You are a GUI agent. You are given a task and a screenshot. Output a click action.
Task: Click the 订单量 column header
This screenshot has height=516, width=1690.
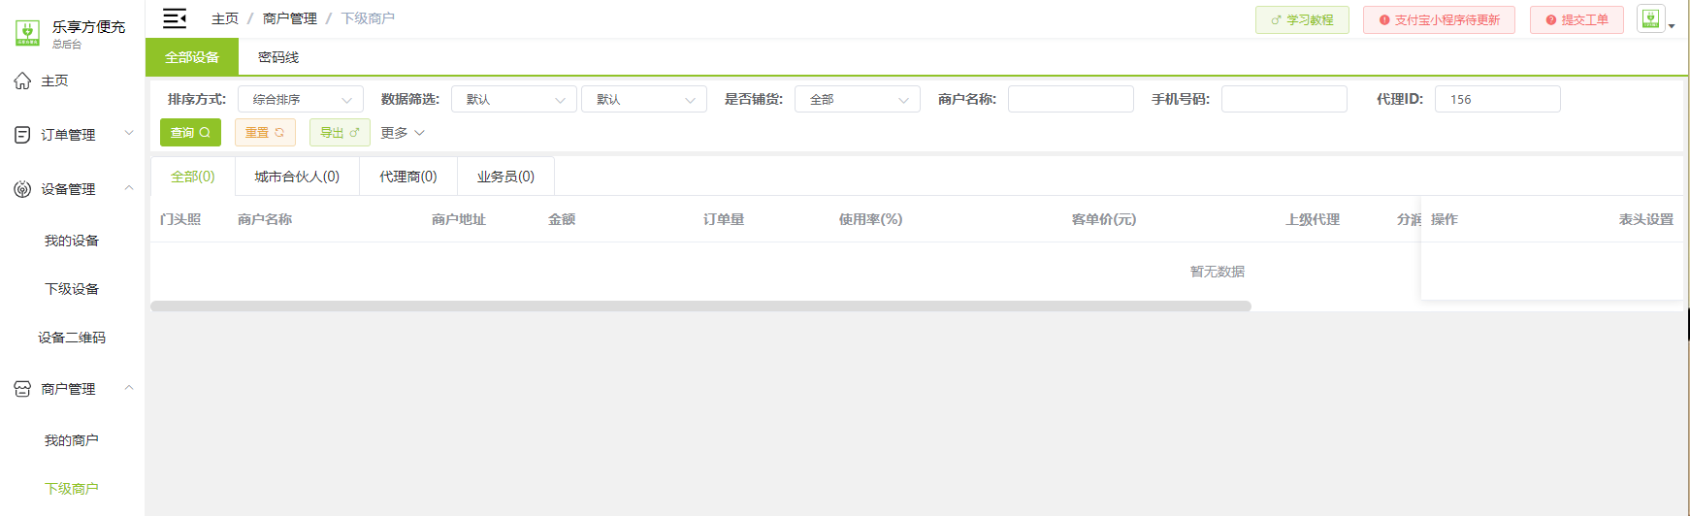coord(724,219)
